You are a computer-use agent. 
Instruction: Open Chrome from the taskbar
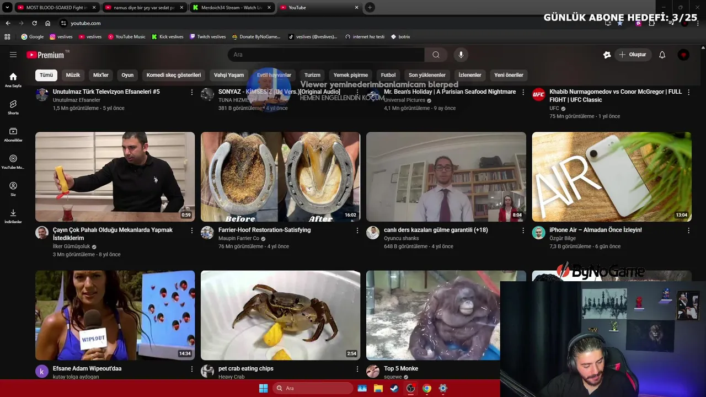click(x=426, y=388)
